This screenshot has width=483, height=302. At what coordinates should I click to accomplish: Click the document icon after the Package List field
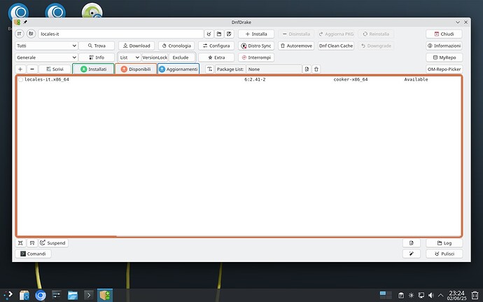click(x=307, y=69)
